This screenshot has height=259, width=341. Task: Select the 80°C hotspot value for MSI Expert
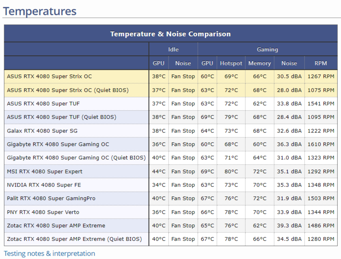coord(231,172)
